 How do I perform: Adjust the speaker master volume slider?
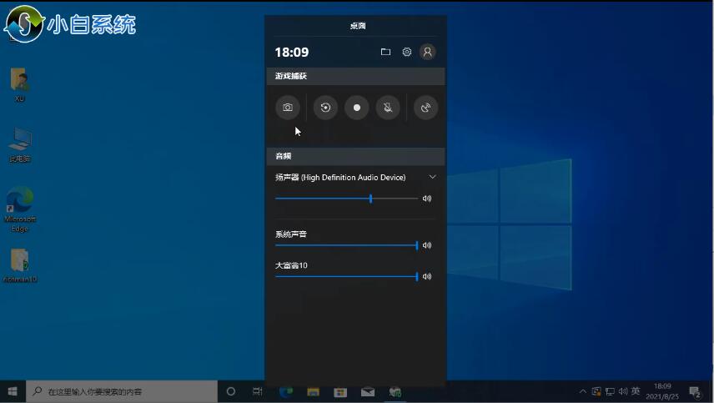coord(370,199)
